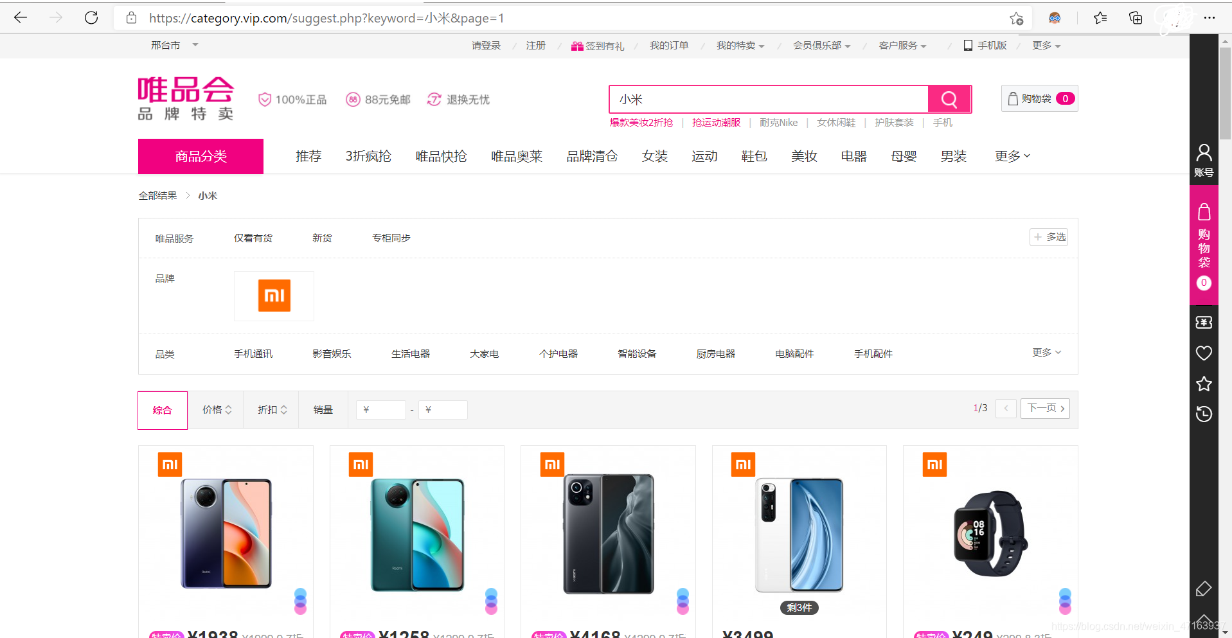The width and height of the screenshot is (1232, 638).
Task: Click the magnifier search button
Action: coord(949,99)
